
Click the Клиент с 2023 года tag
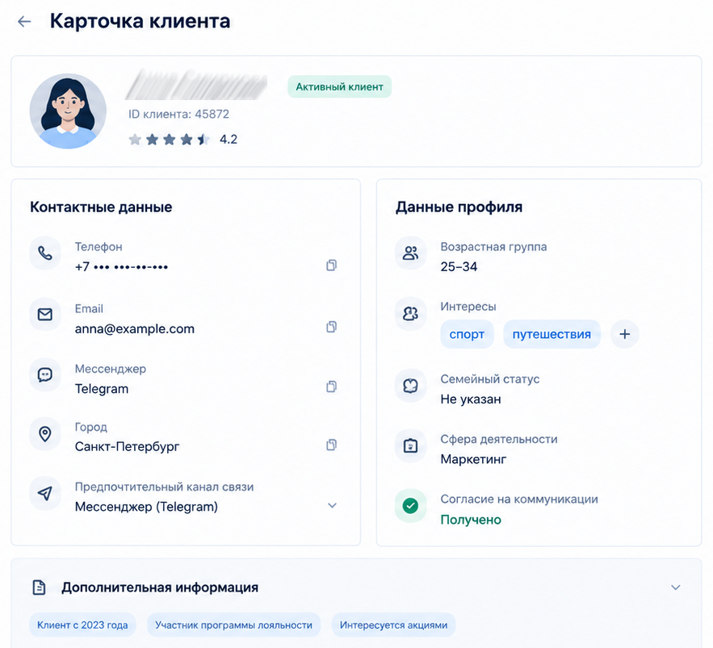pos(82,625)
